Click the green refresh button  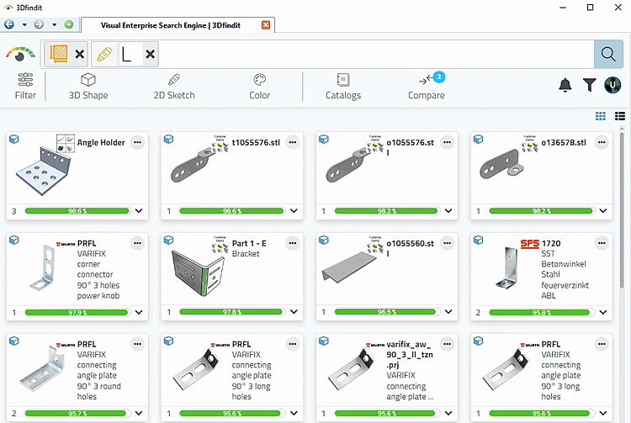(69, 24)
